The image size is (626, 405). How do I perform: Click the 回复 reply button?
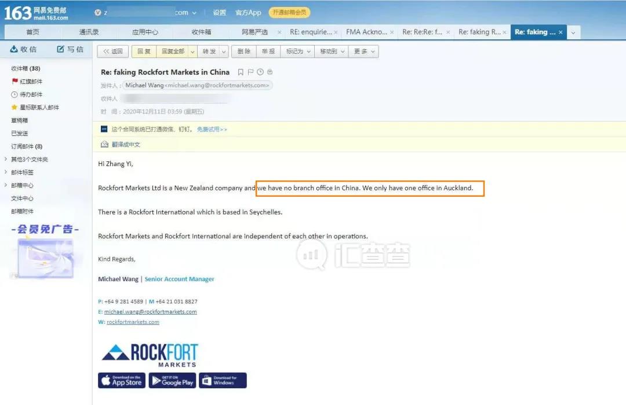point(144,51)
